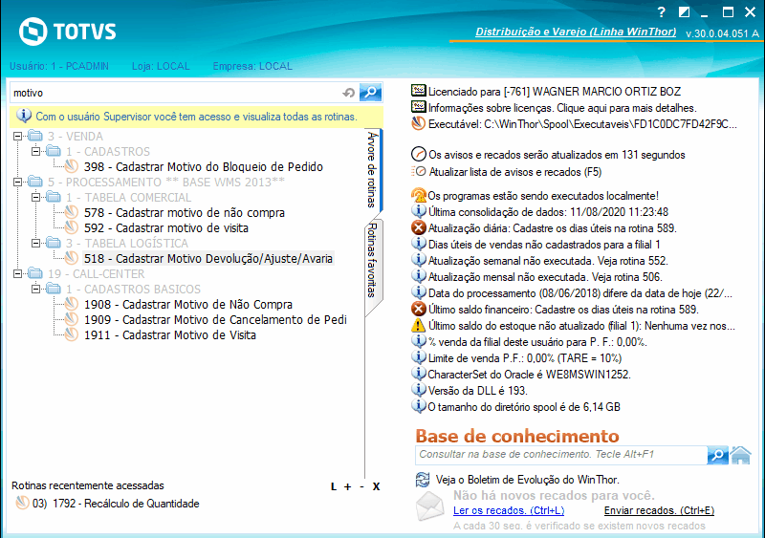Click the knowledge base home icon
Image resolution: width=765 pixels, height=538 pixels.
(x=740, y=455)
